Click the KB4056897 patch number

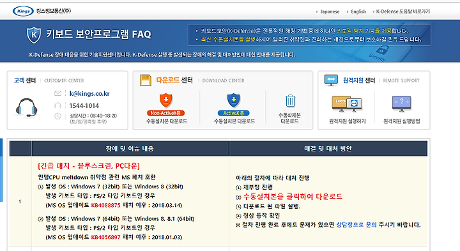[x=105, y=237]
